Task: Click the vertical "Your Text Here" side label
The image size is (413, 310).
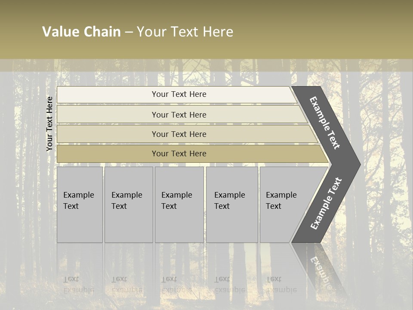Action: coord(49,124)
